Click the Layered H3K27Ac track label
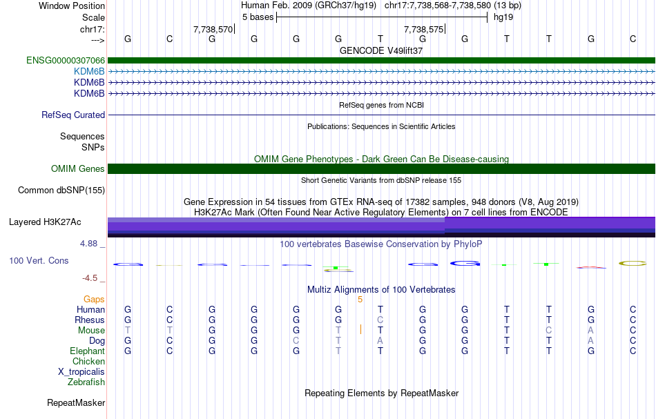Image resolution: width=656 pixels, height=419 pixels. point(45,222)
